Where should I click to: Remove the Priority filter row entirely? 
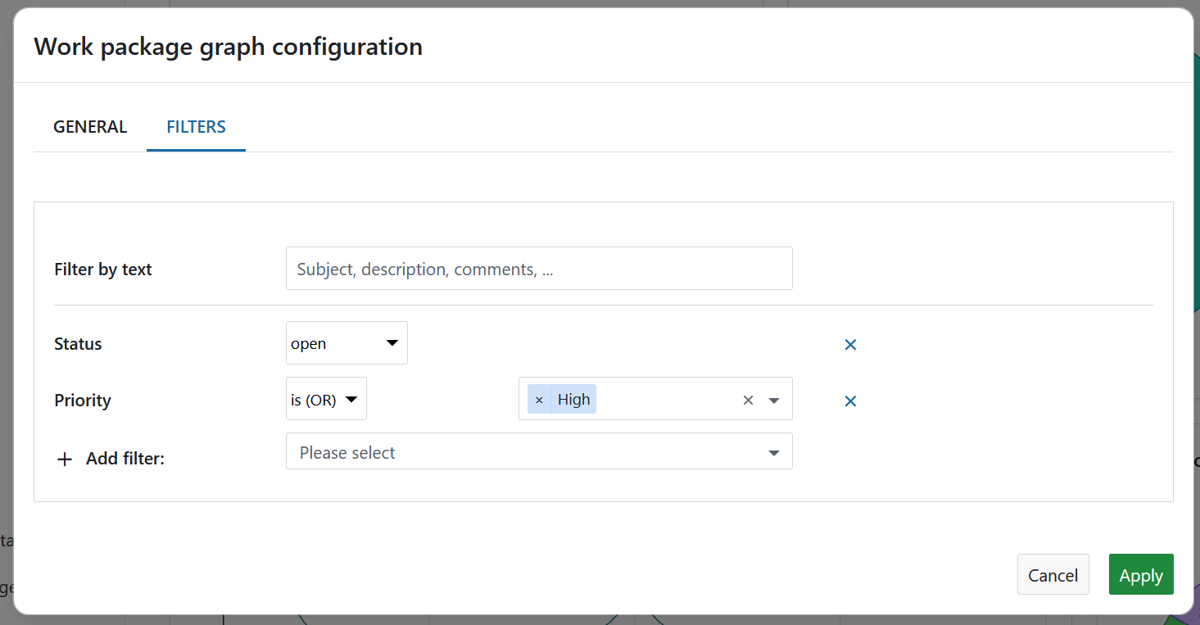[x=849, y=401]
